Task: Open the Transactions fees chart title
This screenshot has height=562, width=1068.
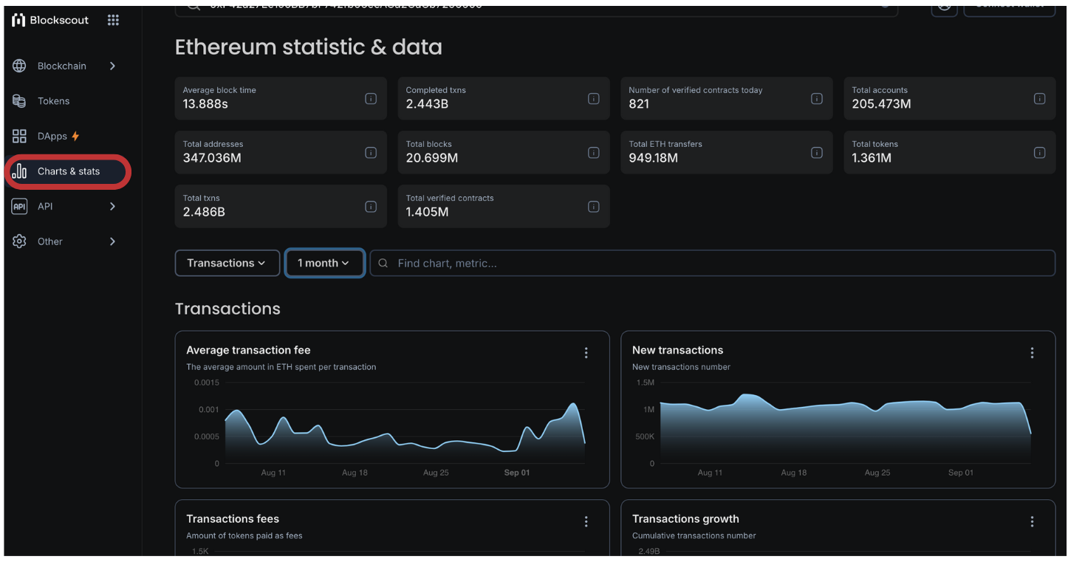Action: 233,519
